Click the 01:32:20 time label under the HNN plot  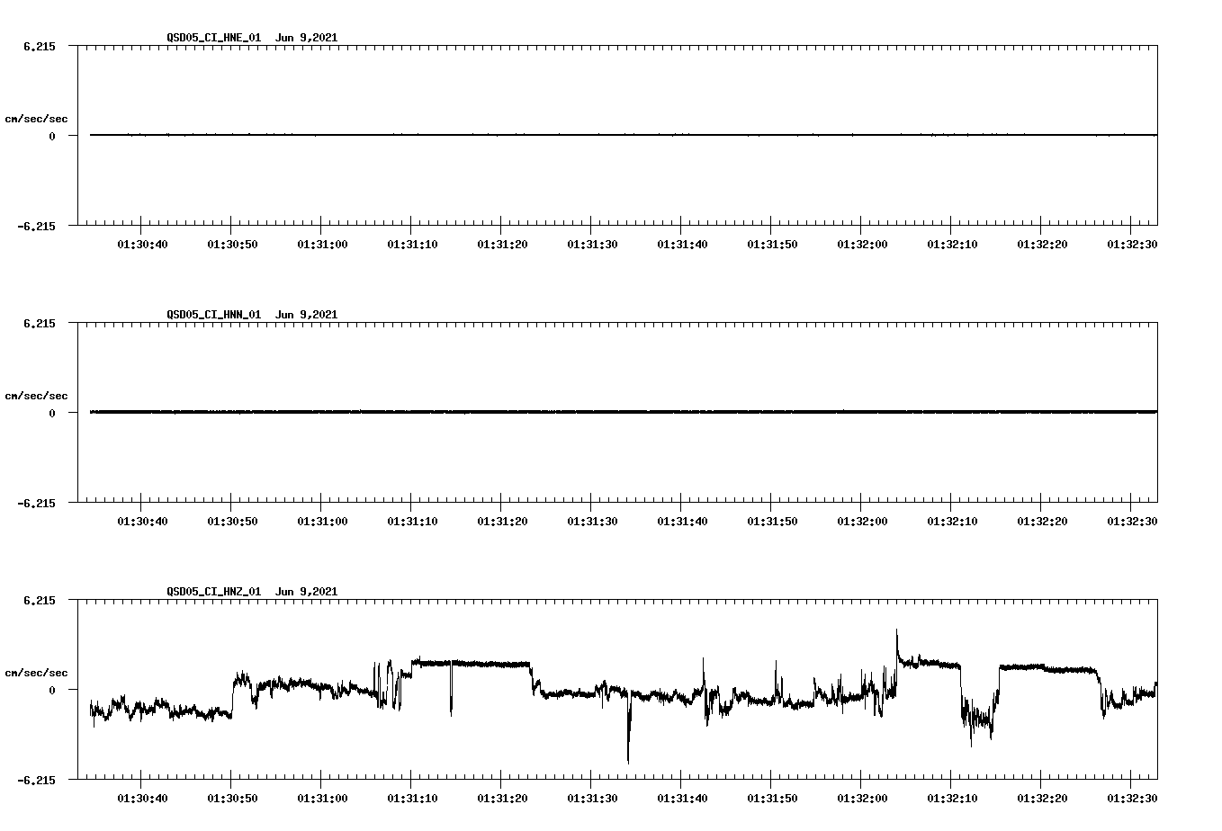click(x=1042, y=522)
